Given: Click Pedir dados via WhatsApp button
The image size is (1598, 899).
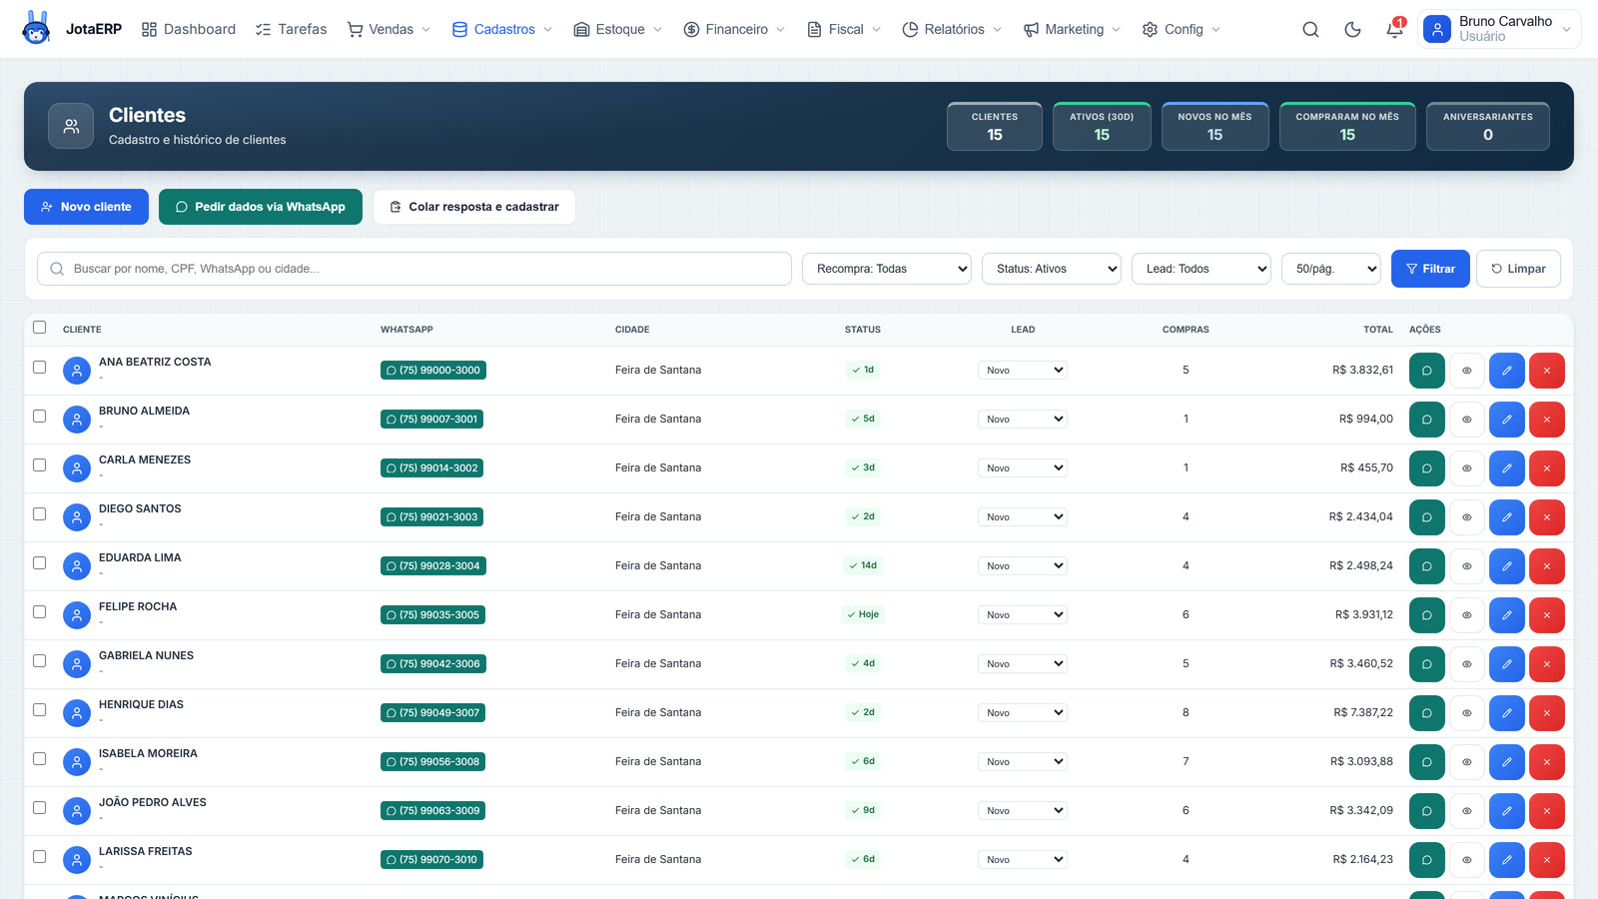Looking at the screenshot, I should [x=260, y=207].
